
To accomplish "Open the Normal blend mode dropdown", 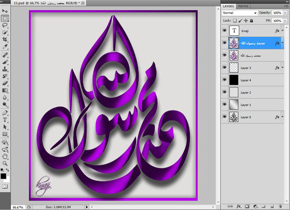I will click(239, 13).
